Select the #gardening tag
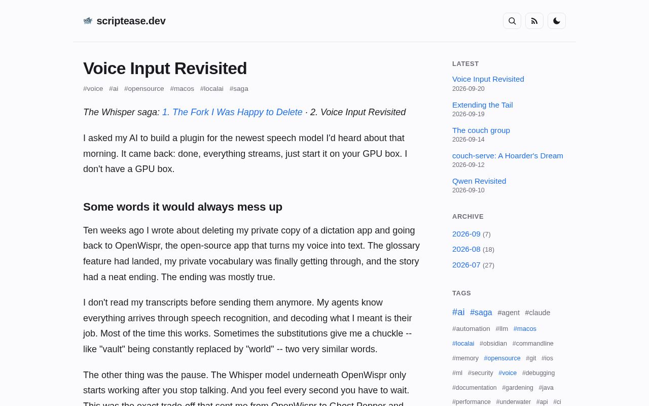Image resolution: width=649 pixels, height=406 pixels. [518, 388]
